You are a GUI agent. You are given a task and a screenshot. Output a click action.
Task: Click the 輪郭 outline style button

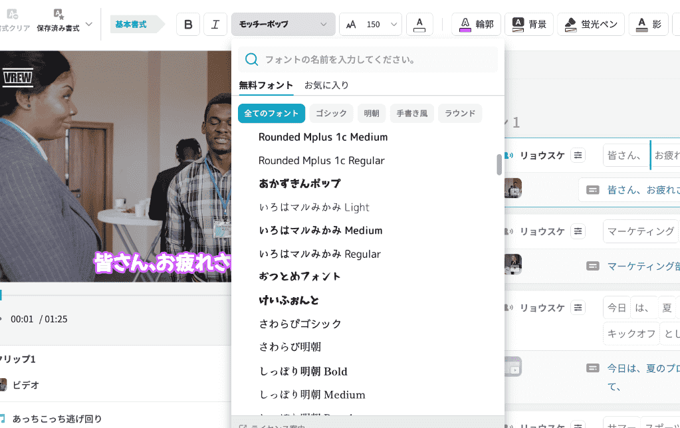coord(476,25)
